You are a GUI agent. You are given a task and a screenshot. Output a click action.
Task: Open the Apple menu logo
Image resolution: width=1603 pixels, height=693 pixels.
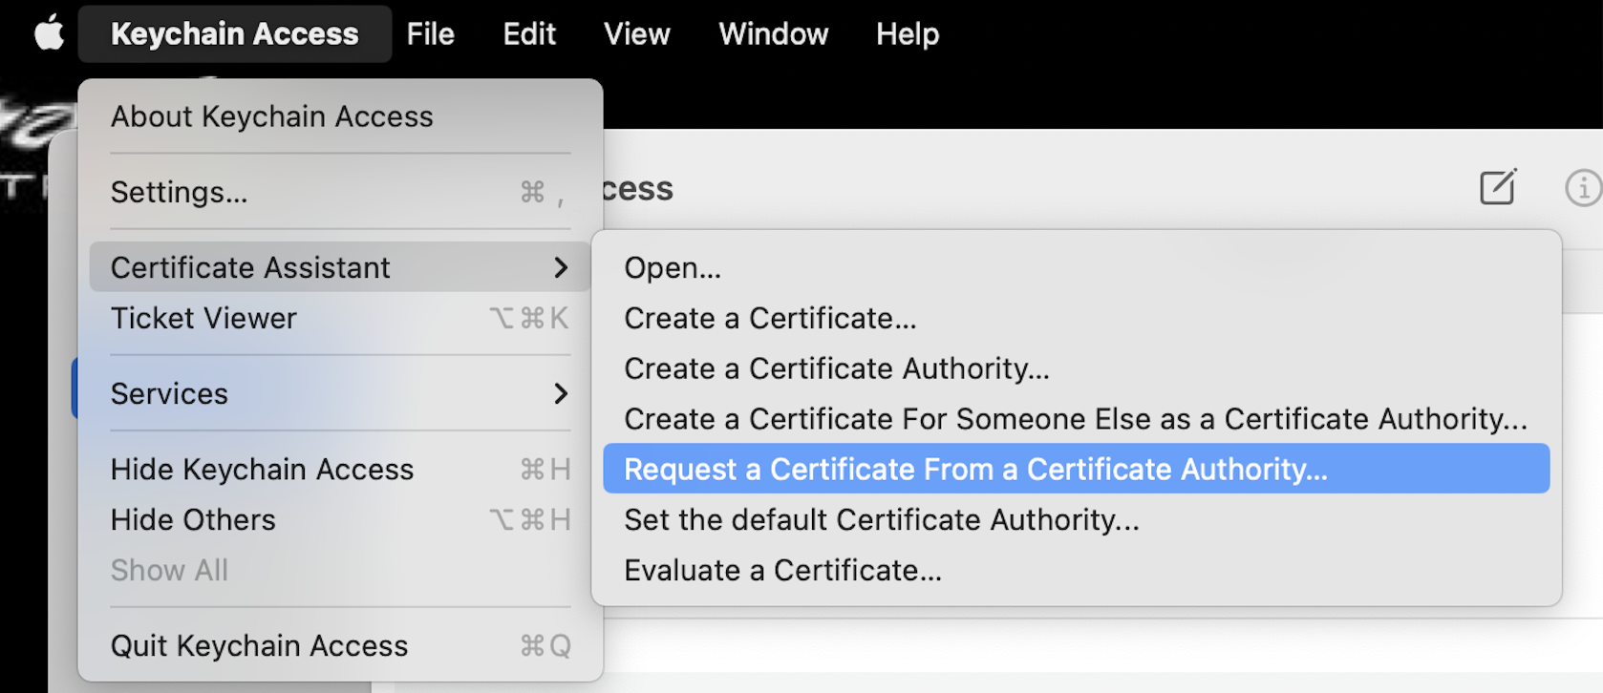point(49,33)
